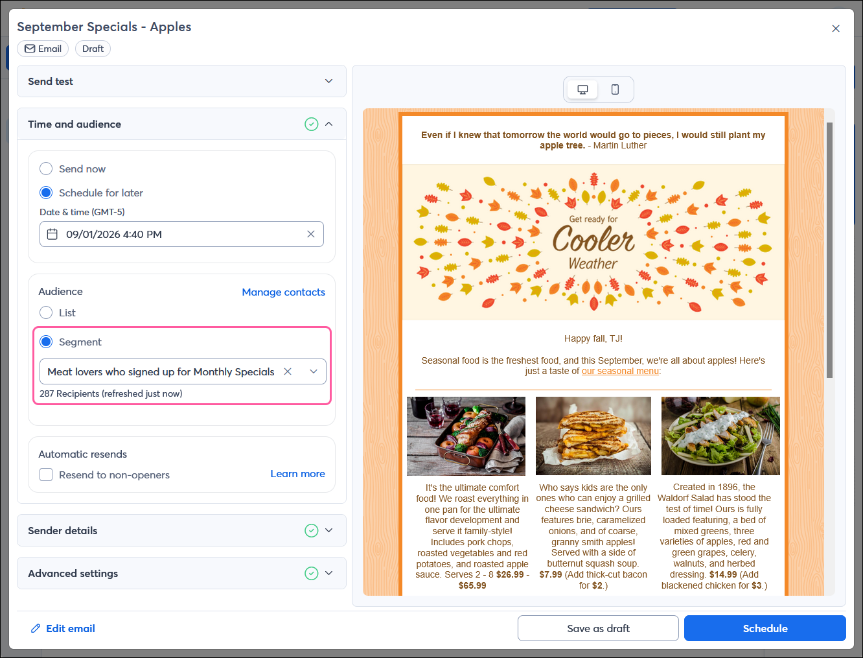The image size is (863, 658).
Task: Click the Draft status label
Action: coord(93,48)
